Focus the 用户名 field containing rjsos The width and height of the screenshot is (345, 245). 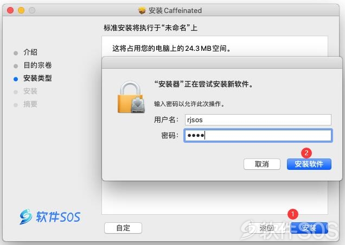[x=258, y=120]
